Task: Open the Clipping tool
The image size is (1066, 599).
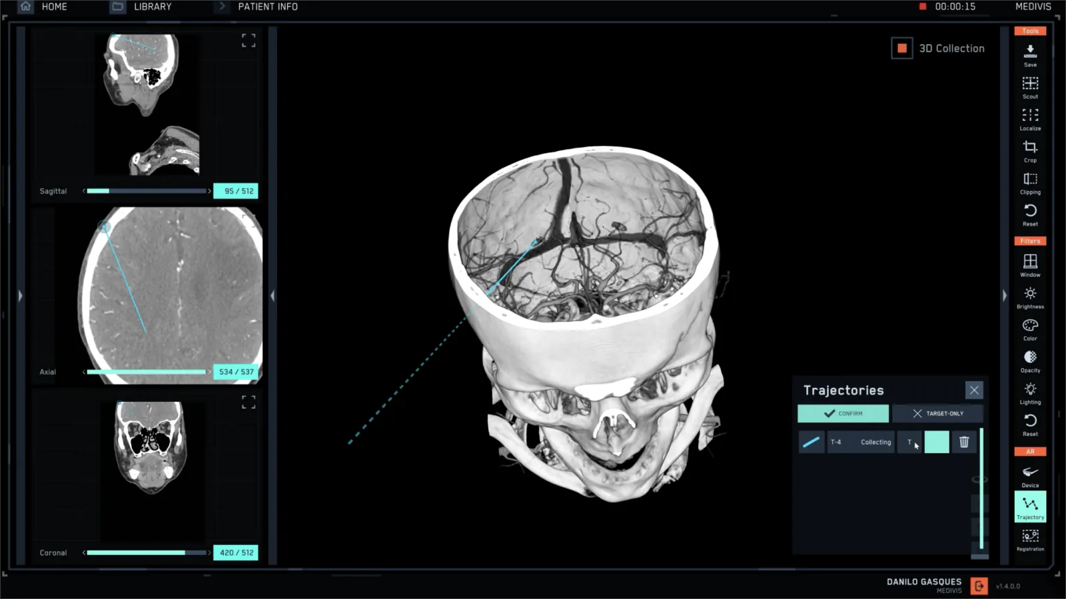Action: [1030, 180]
